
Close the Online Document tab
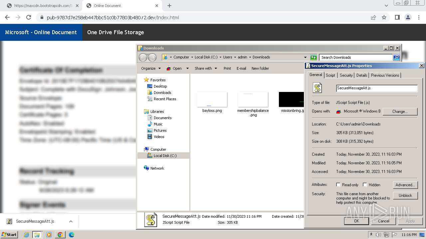[157, 6]
